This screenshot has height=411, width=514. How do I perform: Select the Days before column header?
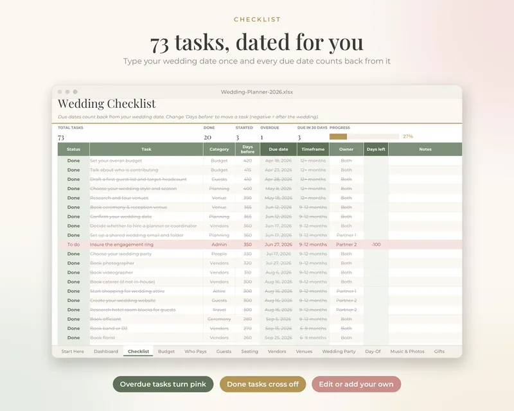pos(247,149)
